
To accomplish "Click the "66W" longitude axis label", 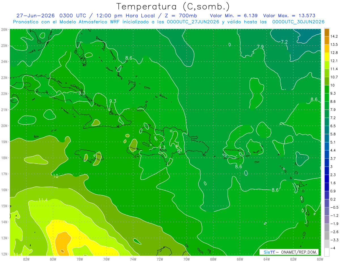I will point(240,259).
